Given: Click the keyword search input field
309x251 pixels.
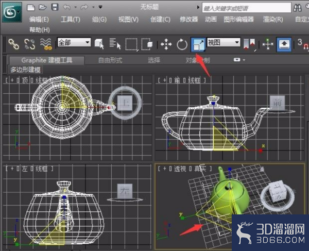Looking at the screenshot, I should (x=247, y=8).
